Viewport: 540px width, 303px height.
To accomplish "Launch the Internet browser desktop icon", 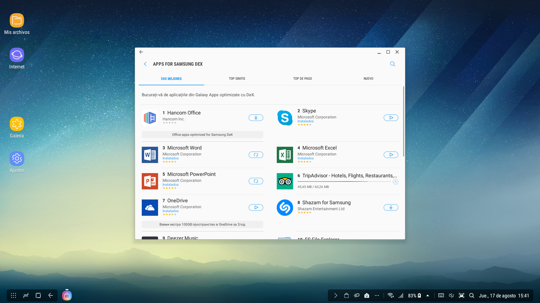I will (17, 58).
